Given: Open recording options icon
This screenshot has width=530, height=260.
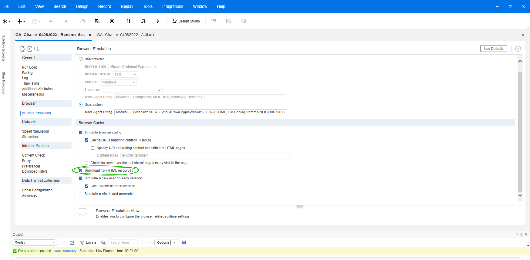Looking at the screenshot, I should 97,21.
